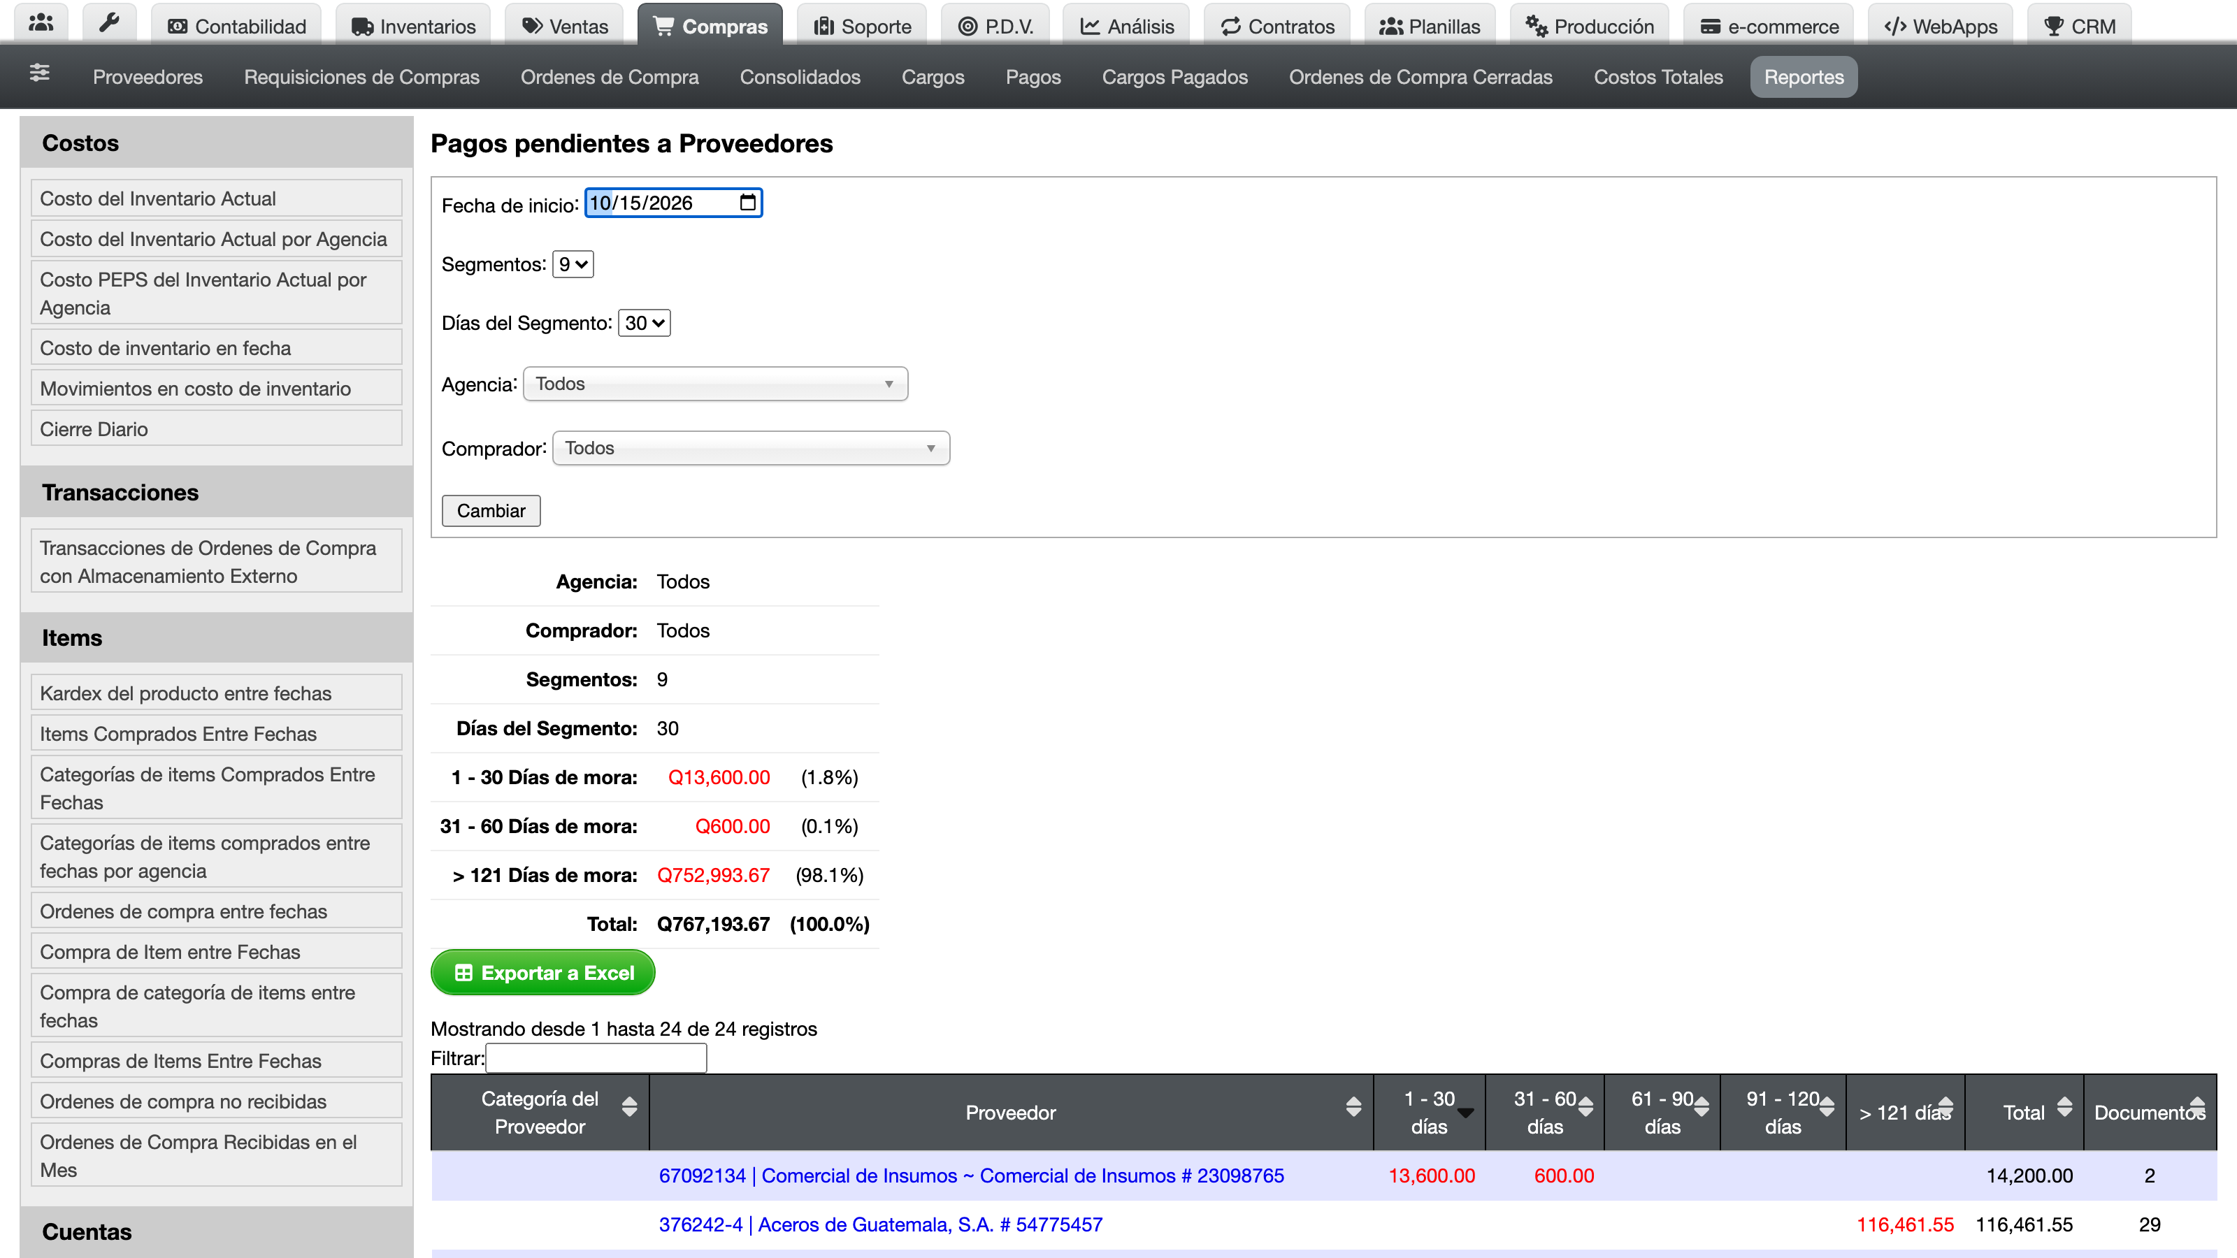The height and width of the screenshot is (1258, 2237).
Task: Sort by 1 - 30 días column
Action: point(1466,1112)
